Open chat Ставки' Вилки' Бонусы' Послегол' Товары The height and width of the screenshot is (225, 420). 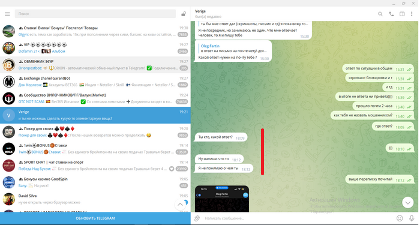click(x=95, y=31)
